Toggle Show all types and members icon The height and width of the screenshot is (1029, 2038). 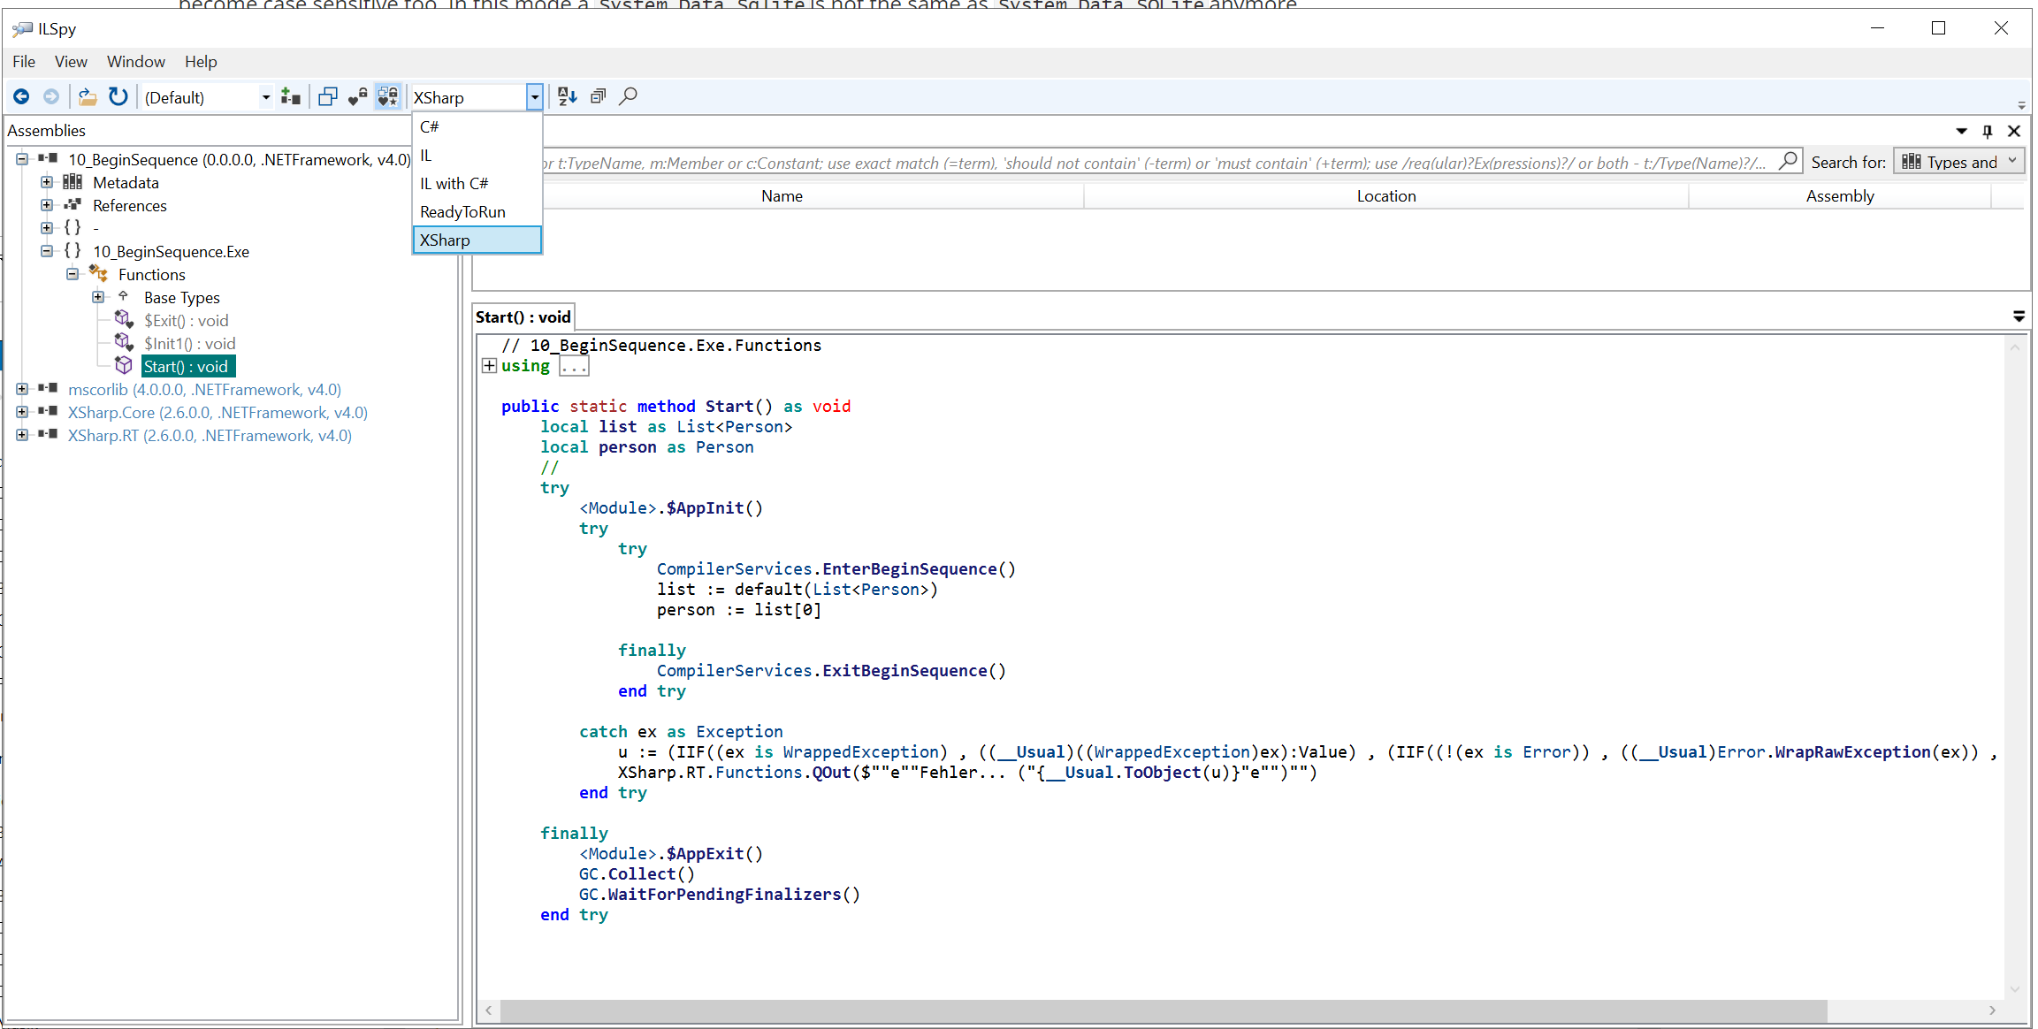[388, 96]
